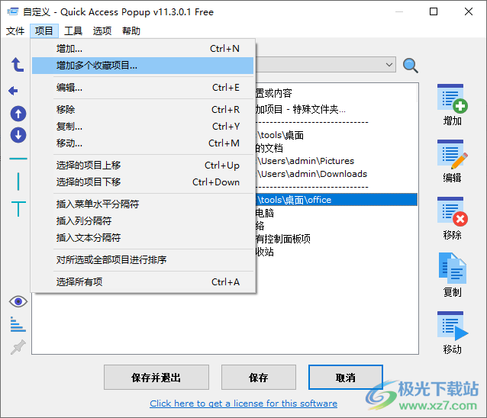Click the up-to-parent menu arrow icon
This screenshot has height=418, width=487.
pyautogui.click(x=18, y=65)
